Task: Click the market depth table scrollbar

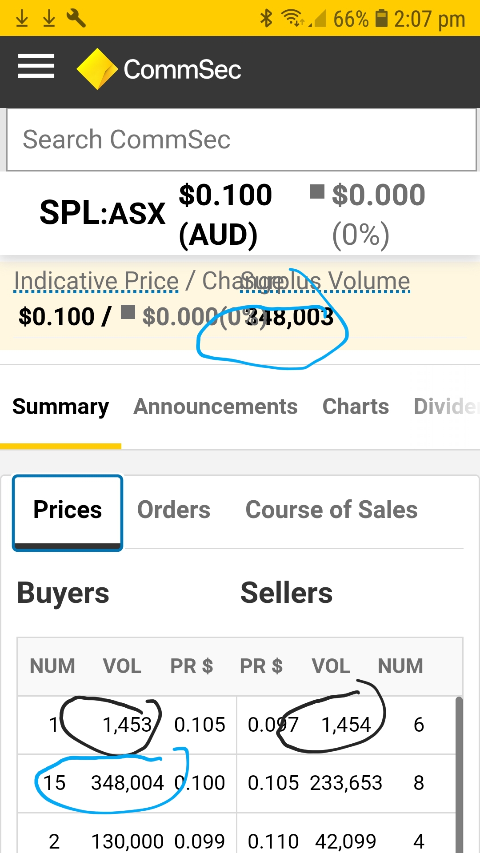Action: [459, 775]
